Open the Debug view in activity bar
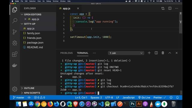 click(15, 43)
